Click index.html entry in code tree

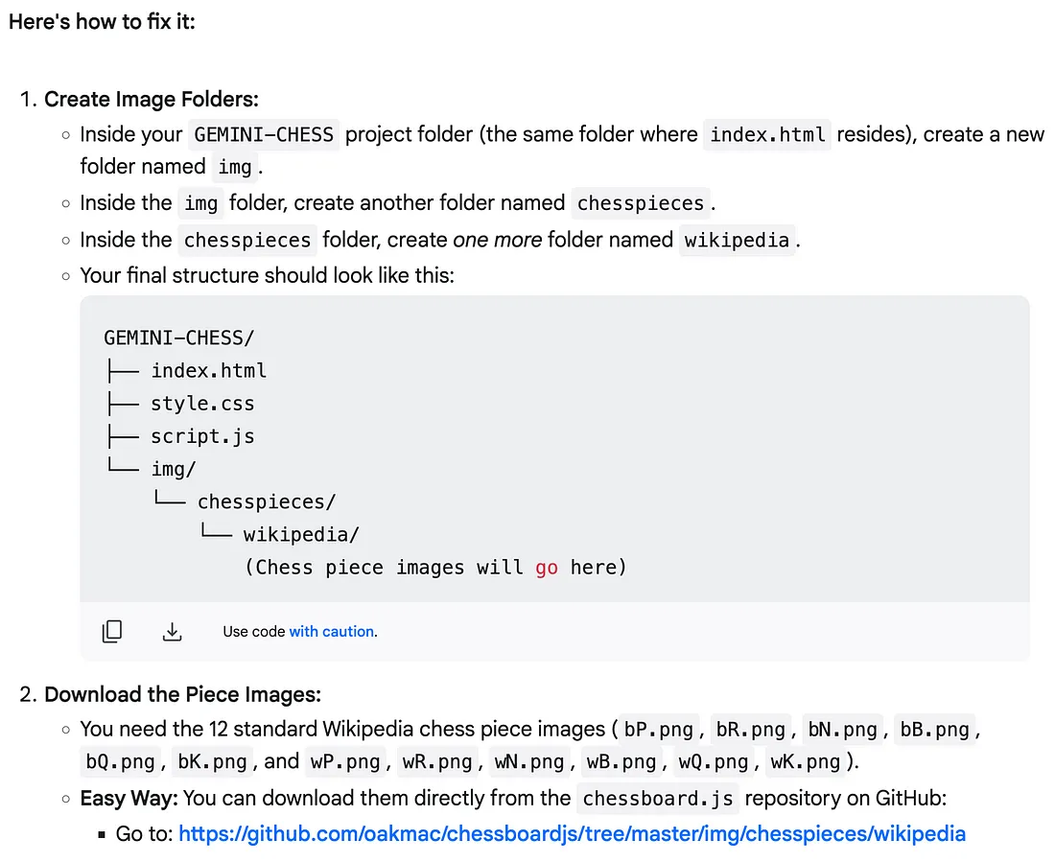[x=208, y=371]
